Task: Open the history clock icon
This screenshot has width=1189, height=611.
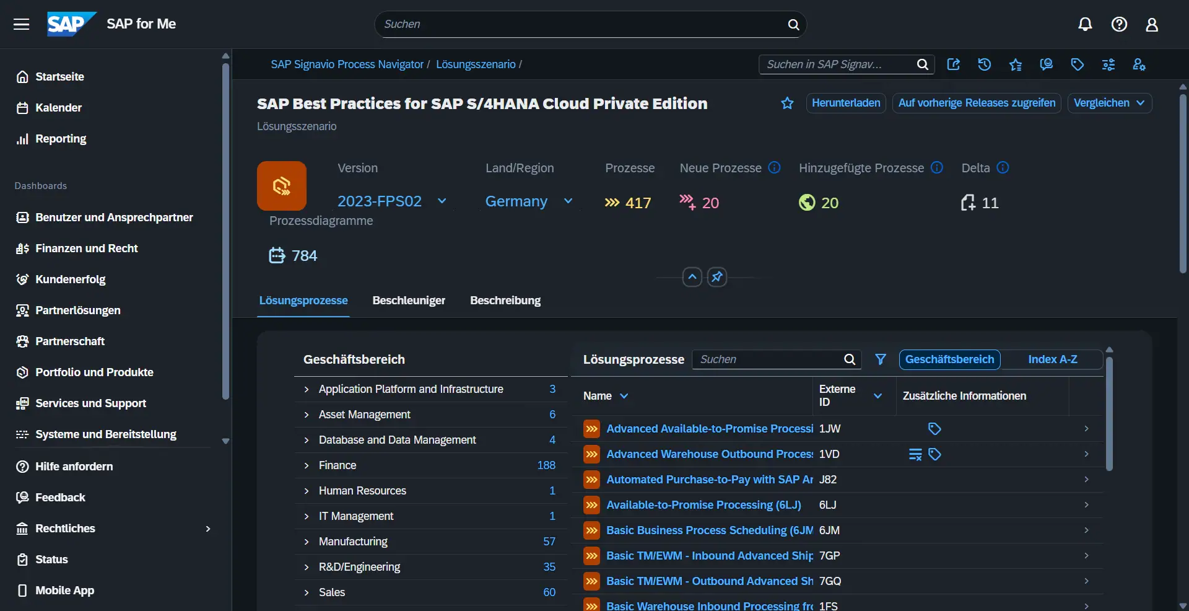Action: click(985, 64)
